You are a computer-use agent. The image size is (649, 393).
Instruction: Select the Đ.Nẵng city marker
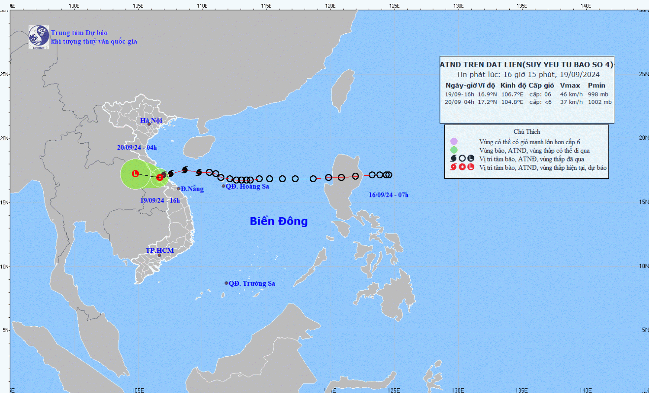click(179, 189)
